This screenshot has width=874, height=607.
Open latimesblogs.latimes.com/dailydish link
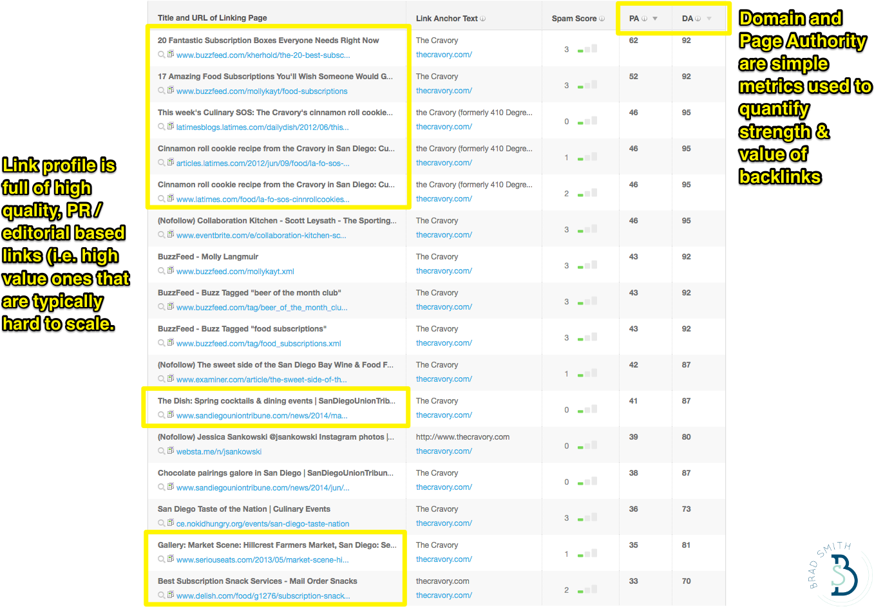pos(263,127)
